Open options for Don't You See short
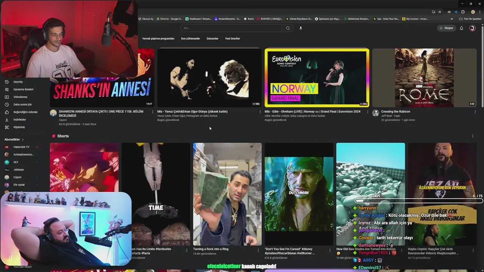This screenshot has height=272, width=484. pos(330,250)
